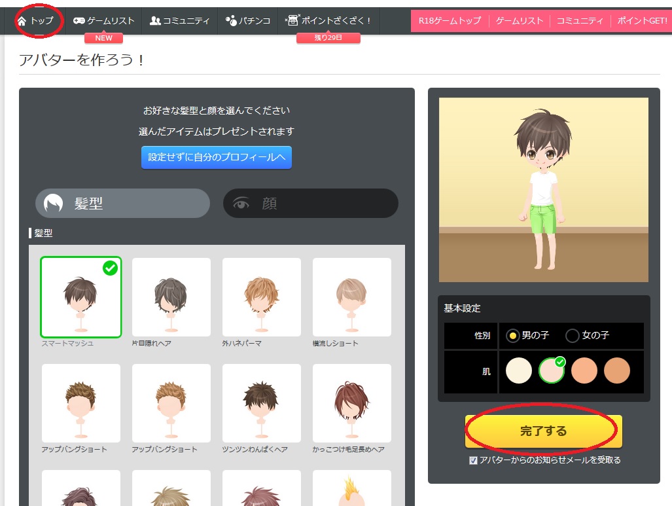The image size is (672, 506).
Task: Open ゲームリスト in pink bar
Action: 520,20
